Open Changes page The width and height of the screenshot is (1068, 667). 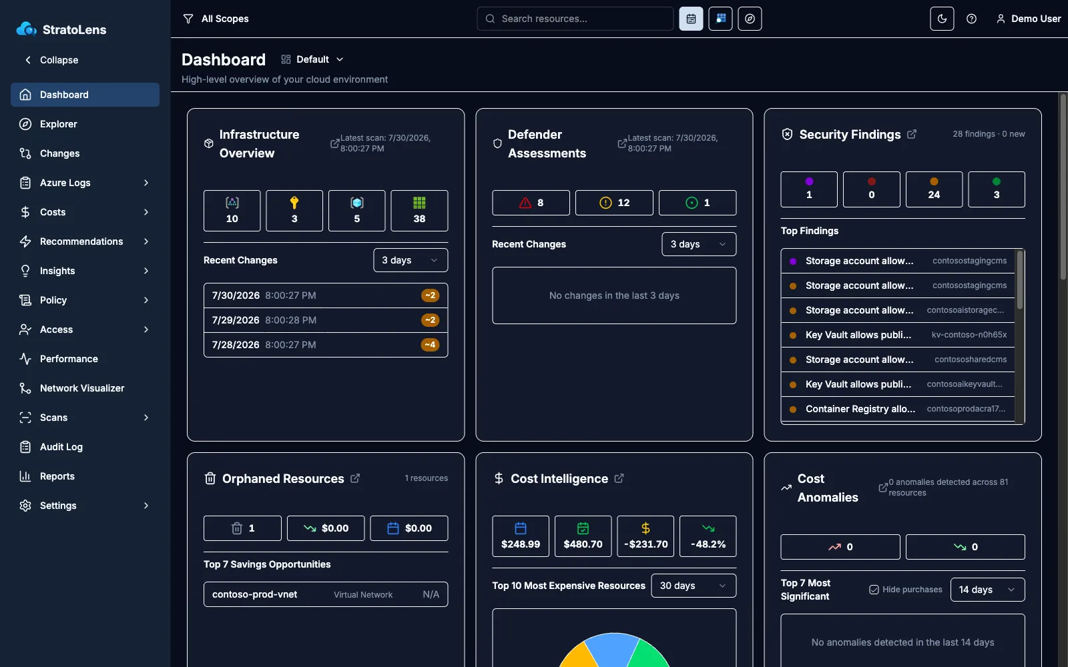(x=85, y=153)
